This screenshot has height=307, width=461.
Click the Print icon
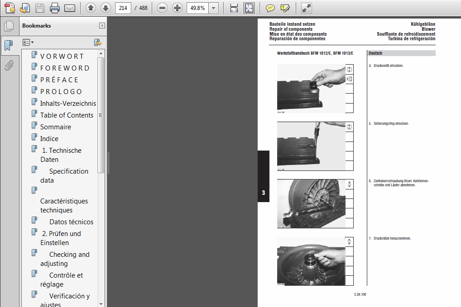pos(55,8)
